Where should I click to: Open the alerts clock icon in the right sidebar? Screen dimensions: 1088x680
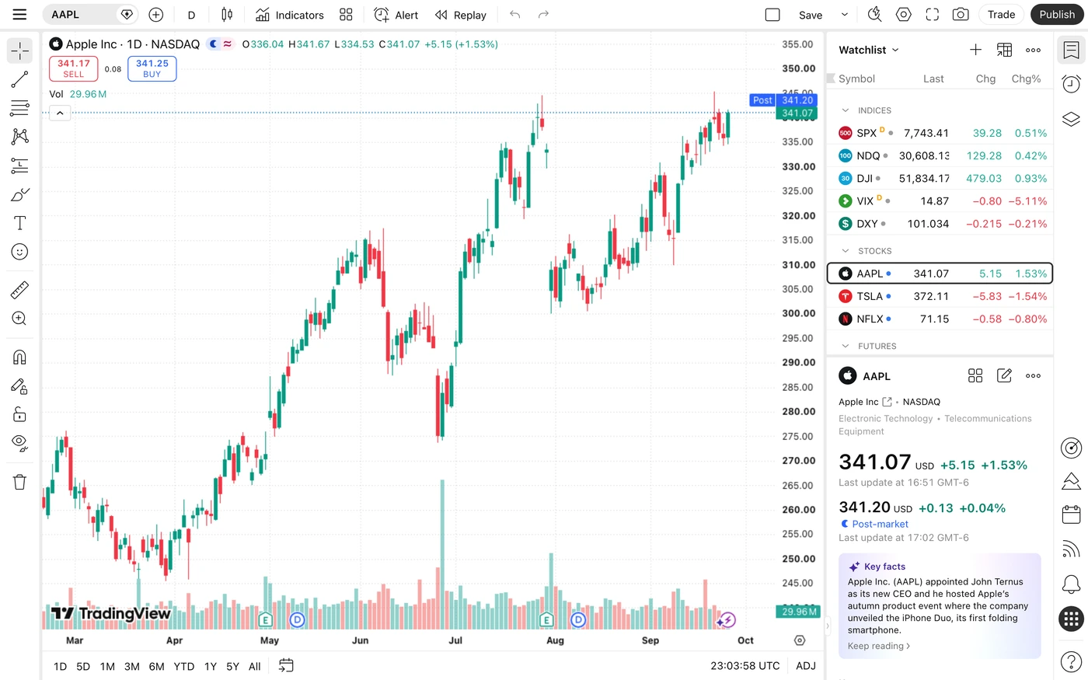1071,84
